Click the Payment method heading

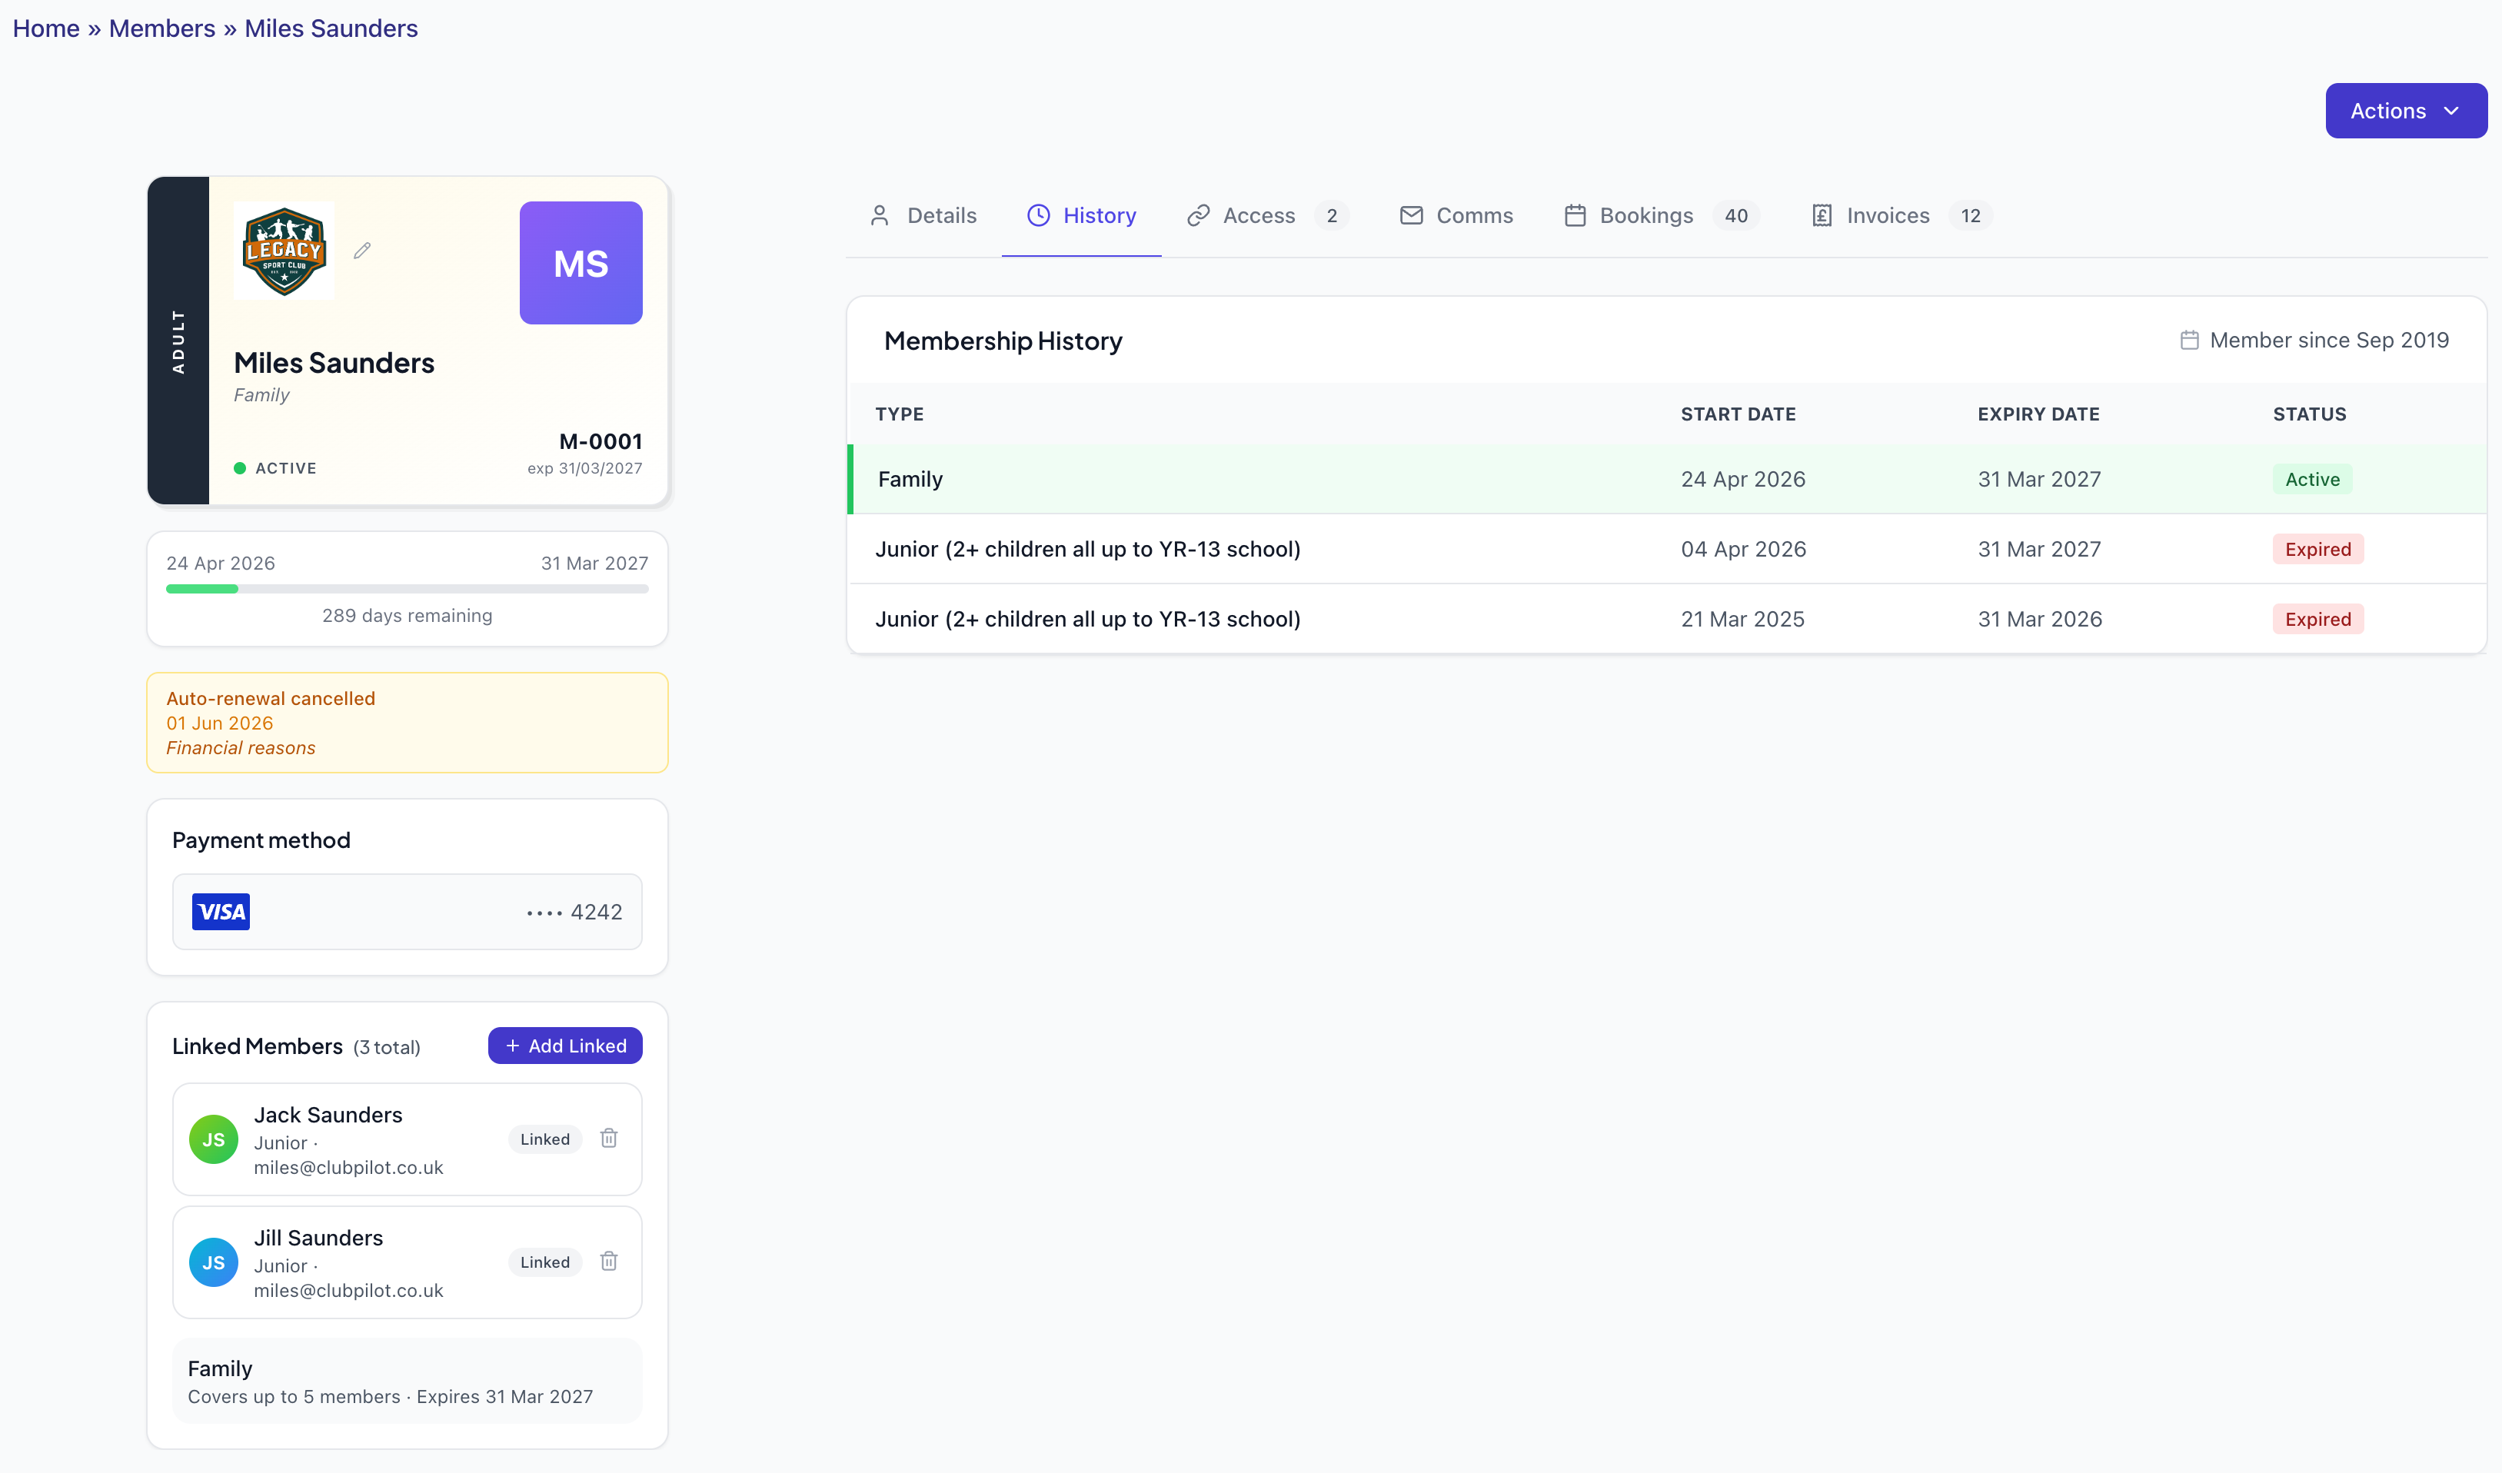(261, 841)
